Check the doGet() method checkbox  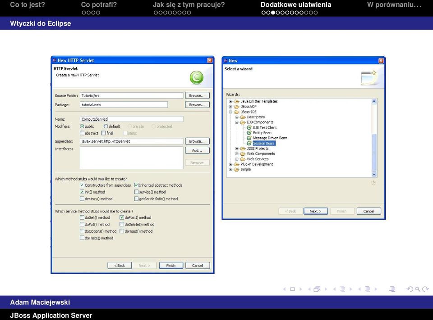pos(82,217)
